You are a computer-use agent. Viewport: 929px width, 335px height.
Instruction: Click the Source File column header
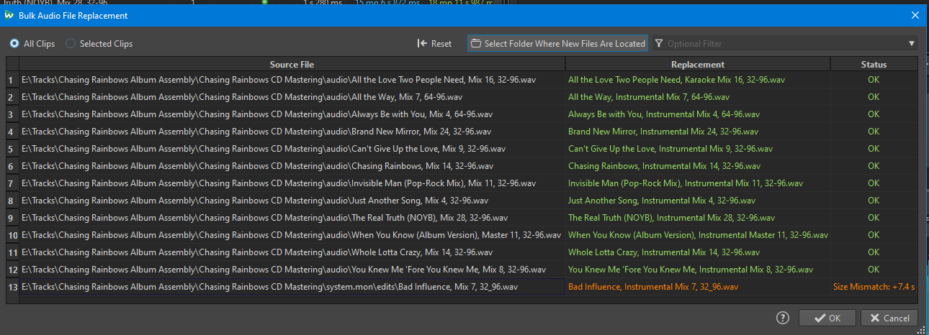292,65
